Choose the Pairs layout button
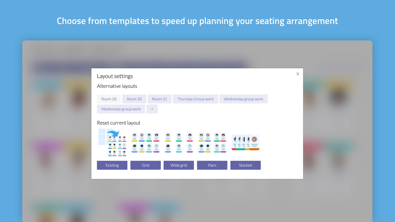 (x=212, y=165)
